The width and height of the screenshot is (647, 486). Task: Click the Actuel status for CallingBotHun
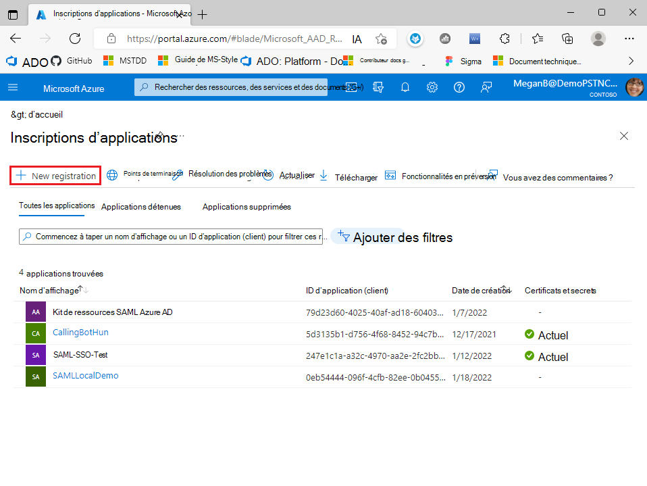click(x=546, y=335)
